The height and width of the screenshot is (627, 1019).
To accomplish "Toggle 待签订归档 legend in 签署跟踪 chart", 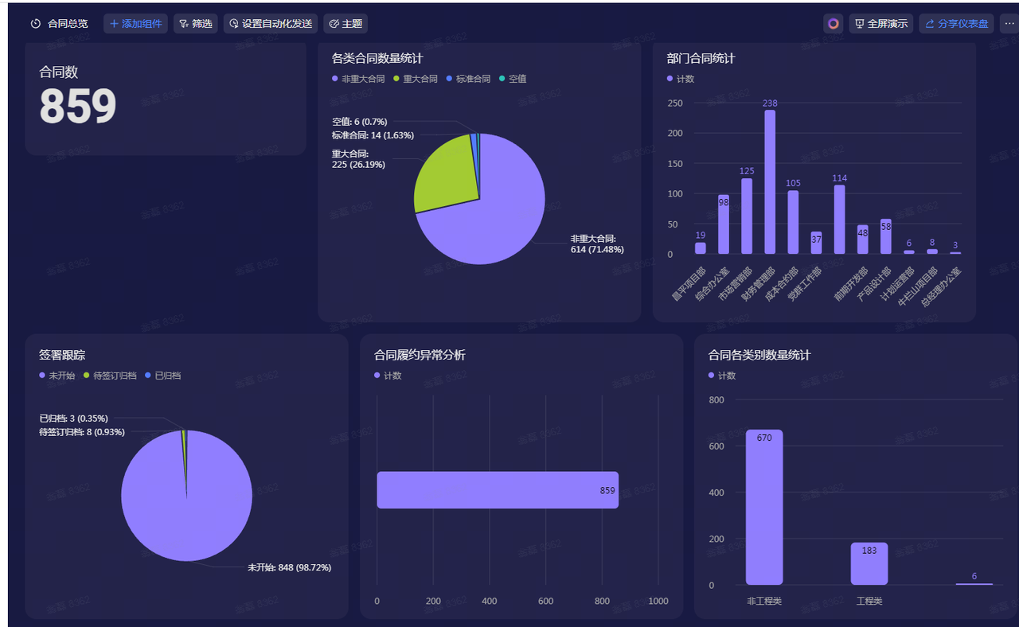I will pos(114,376).
